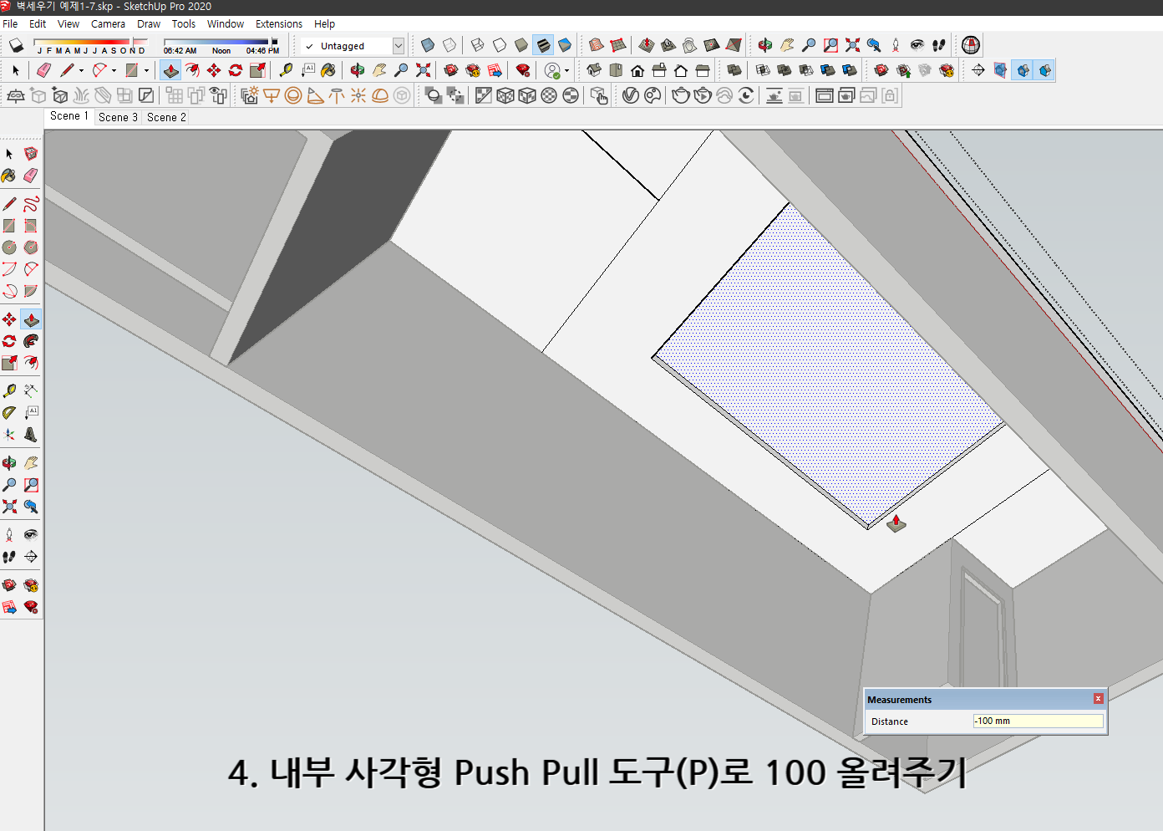The width and height of the screenshot is (1163, 831).
Task: Activate the Follow Me tool
Action: coord(31,341)
